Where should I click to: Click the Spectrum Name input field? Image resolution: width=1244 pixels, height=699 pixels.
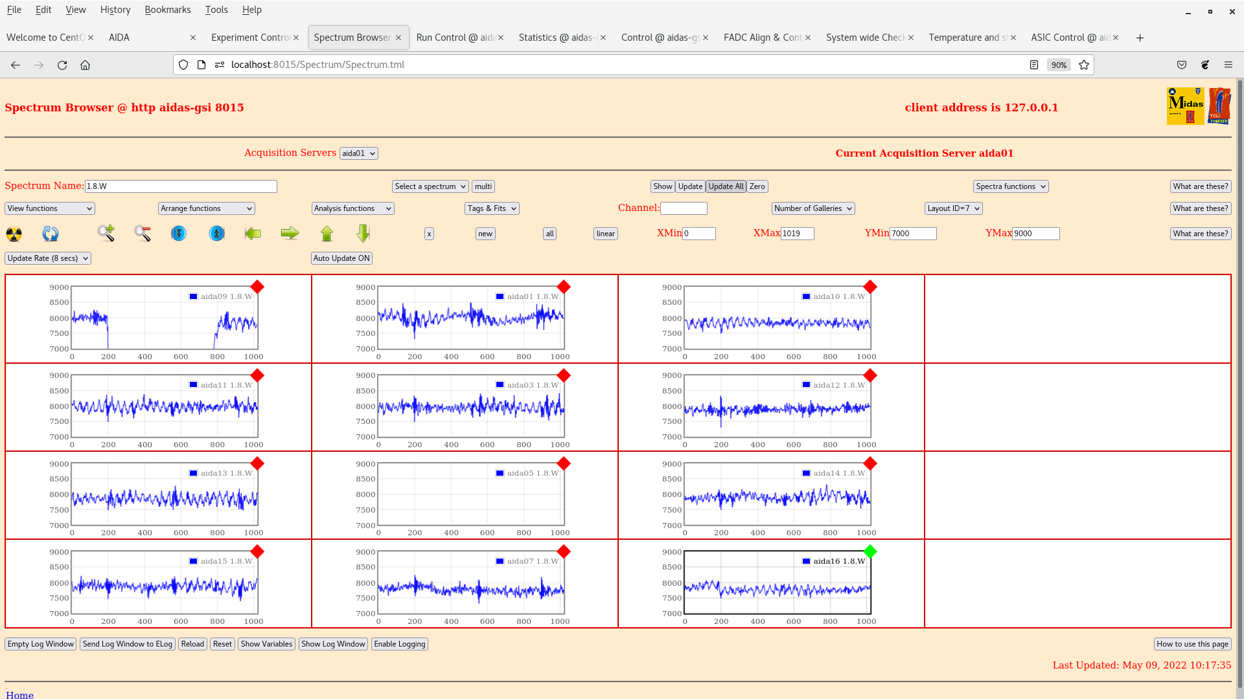pyautogui.click(x=181, y=186)
